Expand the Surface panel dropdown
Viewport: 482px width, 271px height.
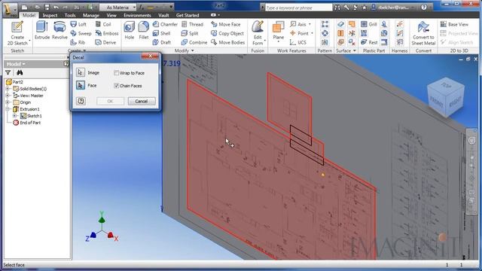tap(355, 50)
